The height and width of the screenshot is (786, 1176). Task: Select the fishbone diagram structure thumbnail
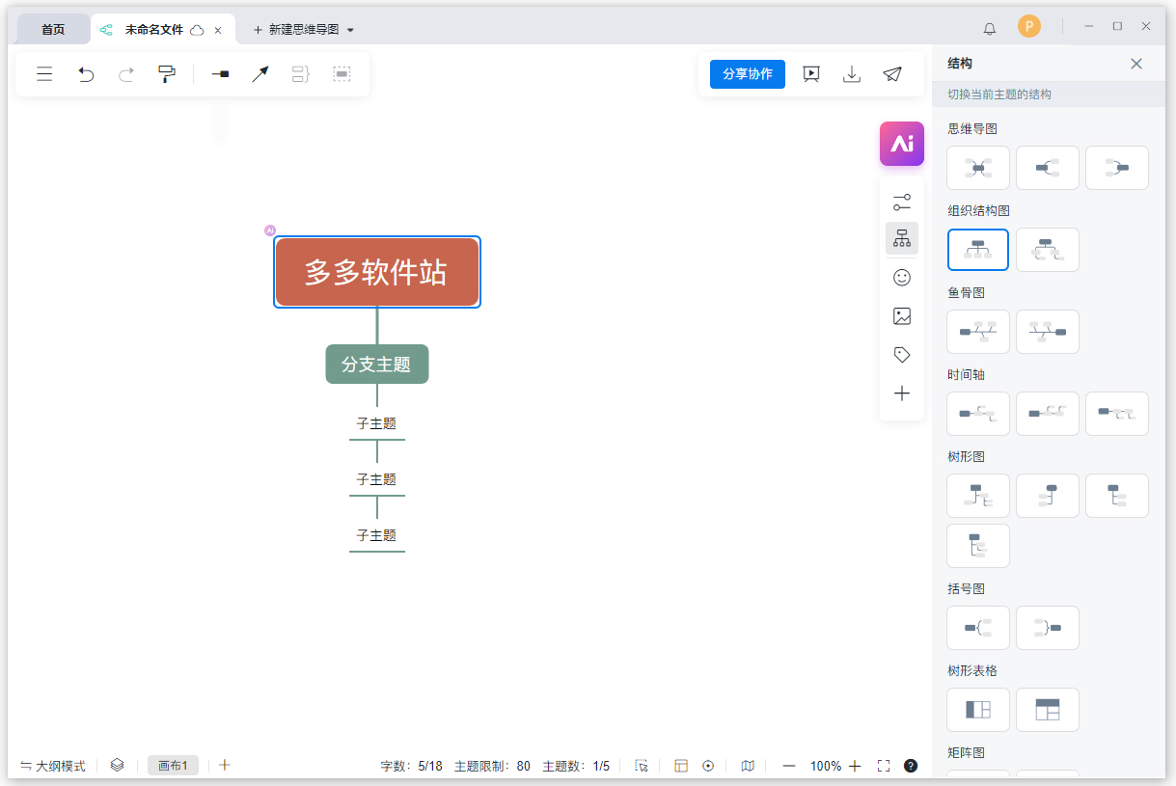(977, 332)
